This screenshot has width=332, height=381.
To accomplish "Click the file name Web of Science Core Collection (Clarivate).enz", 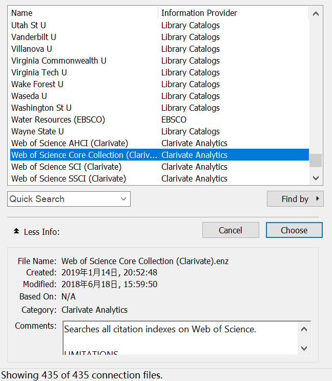I will pos(145,261).
